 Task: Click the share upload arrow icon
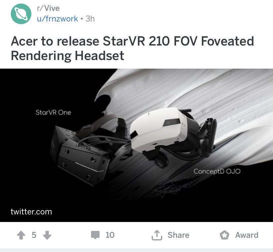157,235
